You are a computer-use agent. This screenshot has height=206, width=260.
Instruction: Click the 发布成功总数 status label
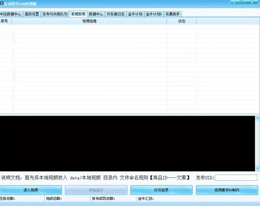tap(103, 199)
